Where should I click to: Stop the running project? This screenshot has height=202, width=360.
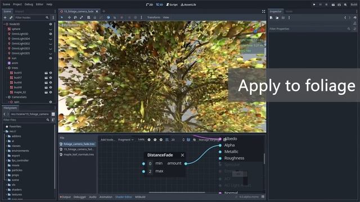point(326,4)
